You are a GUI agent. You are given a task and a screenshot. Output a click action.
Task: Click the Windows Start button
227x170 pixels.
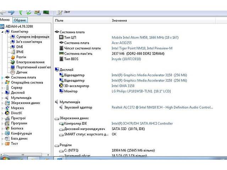(5, 158)
